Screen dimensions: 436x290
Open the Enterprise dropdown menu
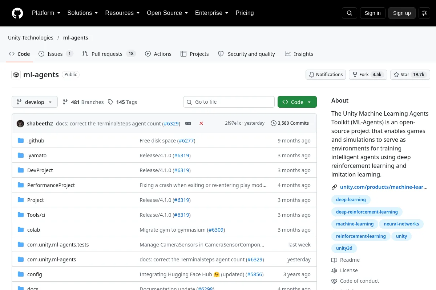click(x=211, y=13)
